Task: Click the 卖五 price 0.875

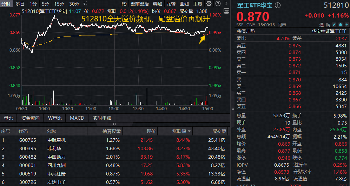Action: coord(295,46)
